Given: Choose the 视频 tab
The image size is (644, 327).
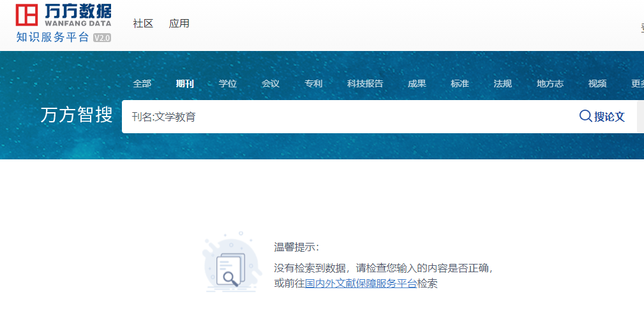Looking at the screenshot, I should [597, 84].
